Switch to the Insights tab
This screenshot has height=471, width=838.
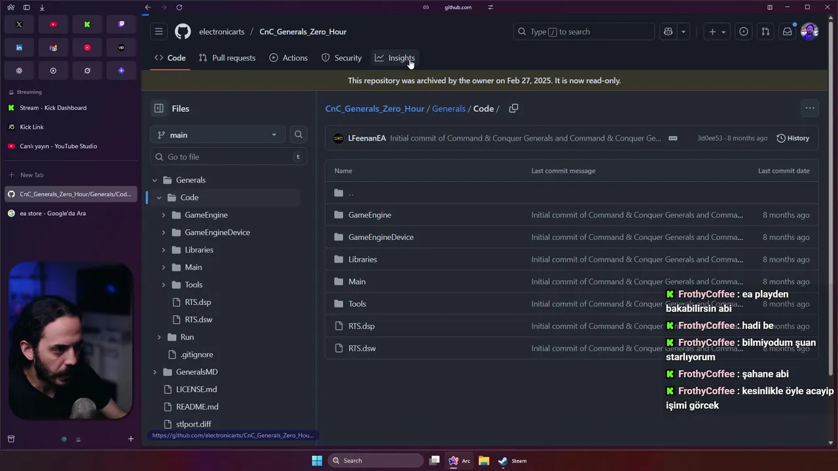pyautogui.click(x=395, y=58)
